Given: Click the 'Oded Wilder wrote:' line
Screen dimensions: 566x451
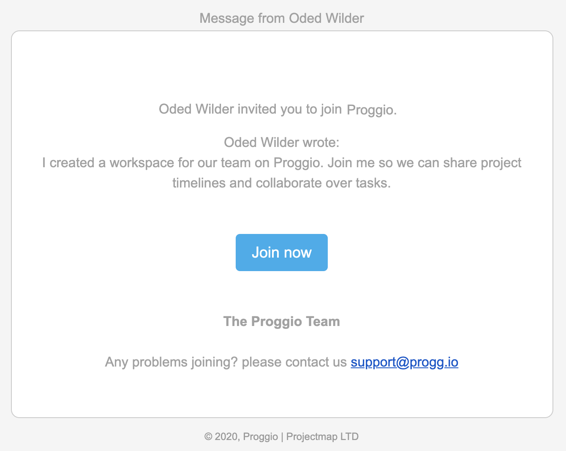Looking at the screenshot, I should pyautogui.click(x=282, y=142).
